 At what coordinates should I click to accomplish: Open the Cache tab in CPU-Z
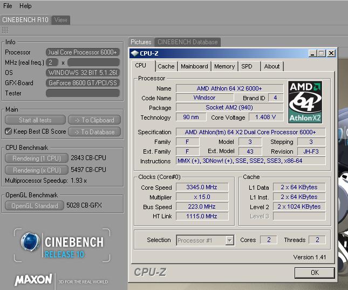point(166,66)
